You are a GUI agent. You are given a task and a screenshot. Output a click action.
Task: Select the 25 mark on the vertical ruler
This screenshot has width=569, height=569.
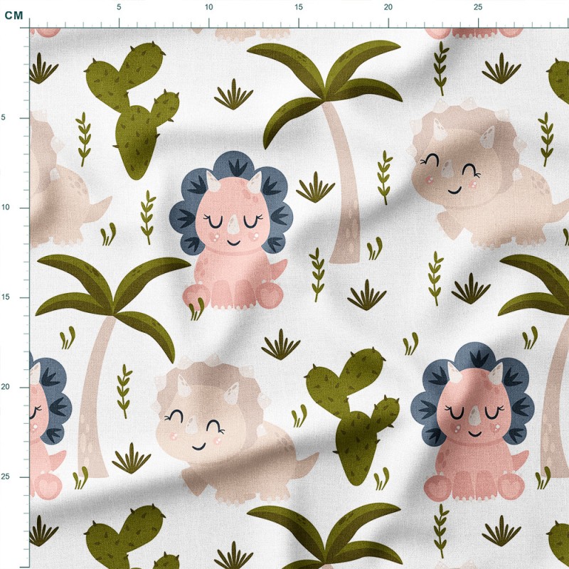tap(5, 477)
